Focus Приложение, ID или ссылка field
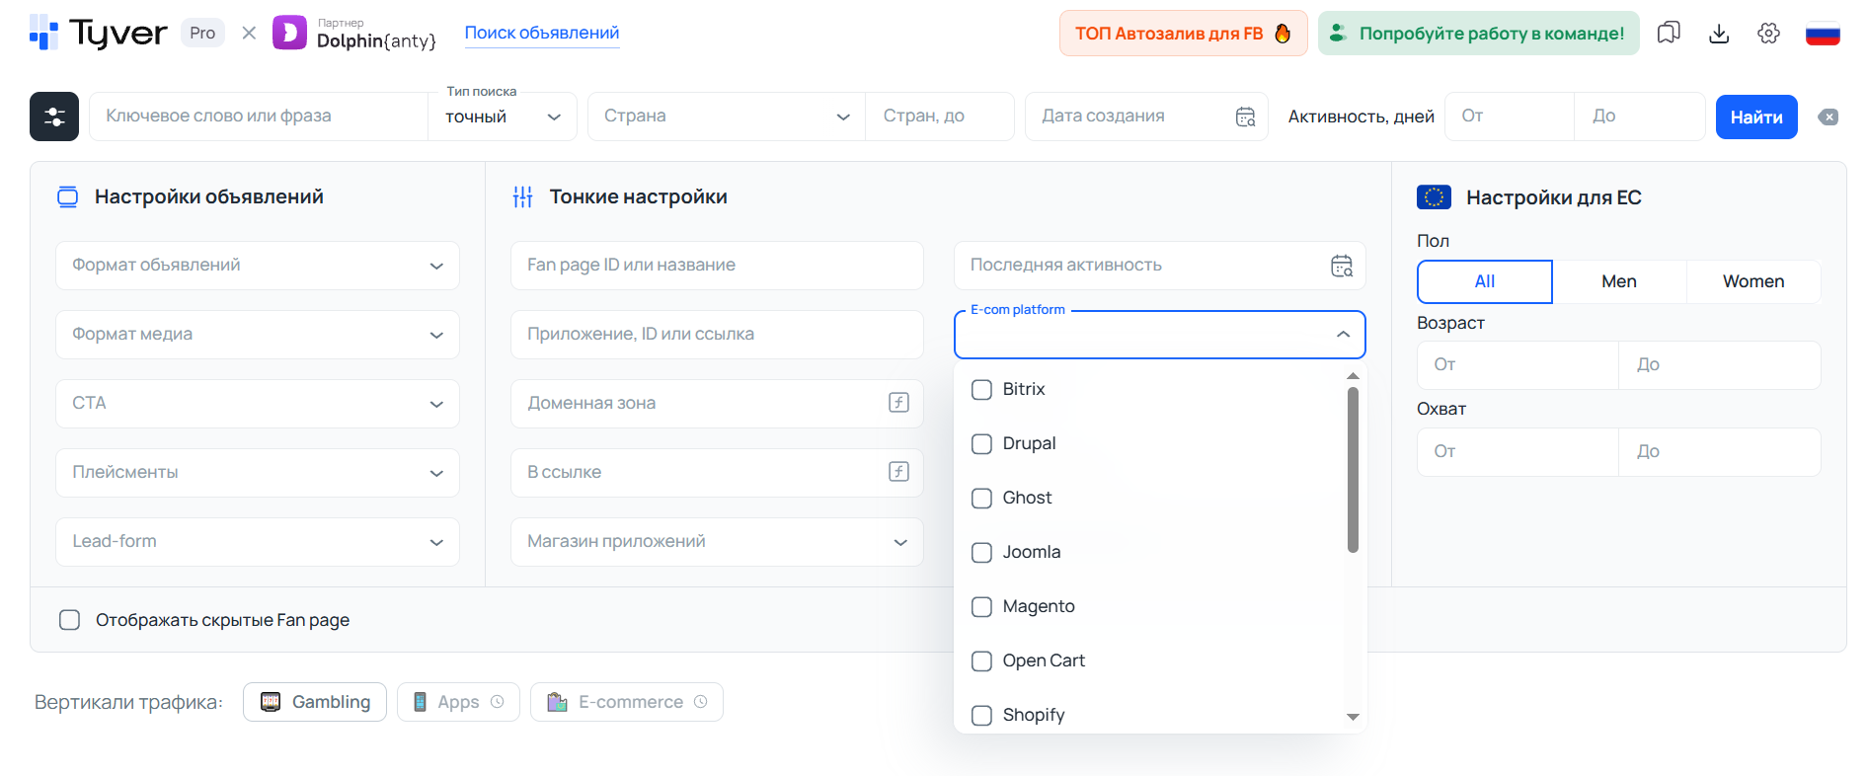This screenshot has height=776, width=1868. (x=717, y=335)
